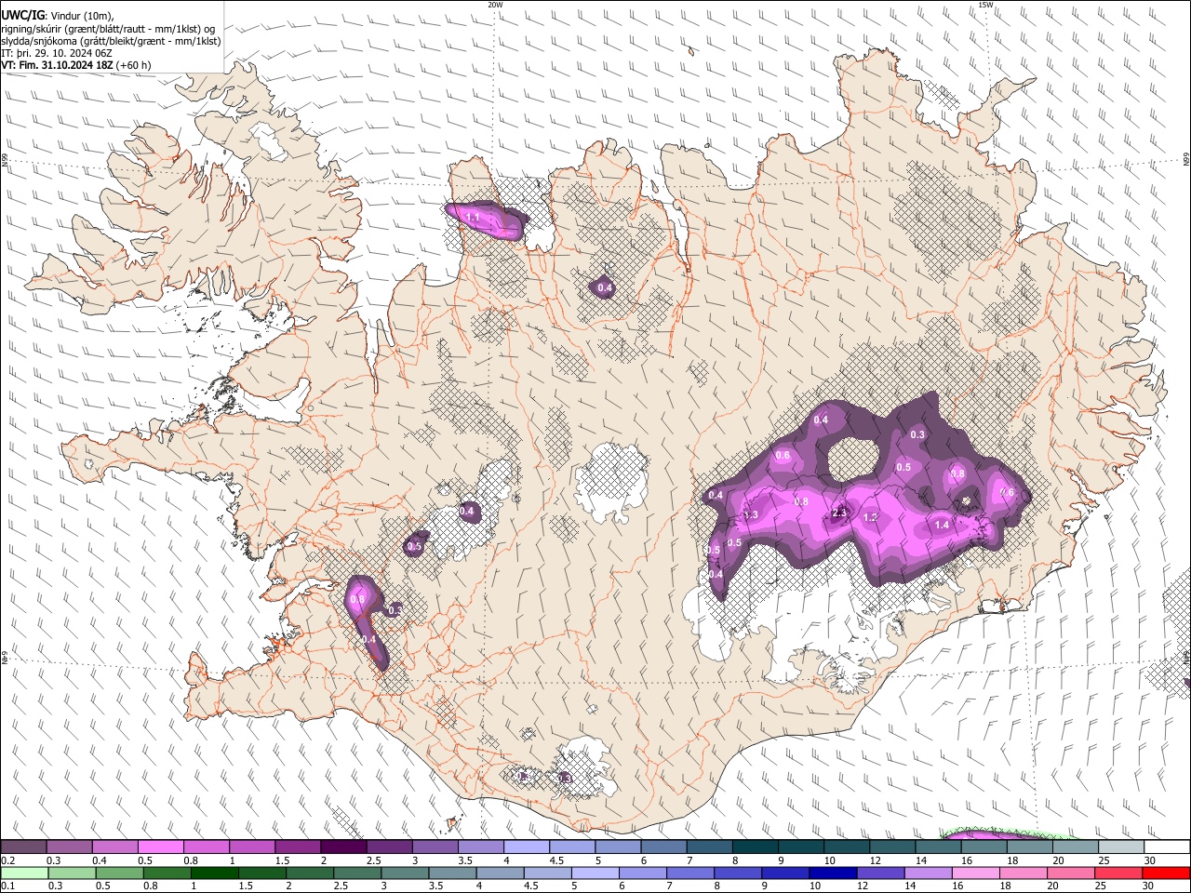
Task: Select the 1.1 precipitation value on the map
Action: [x=473, y=218]
